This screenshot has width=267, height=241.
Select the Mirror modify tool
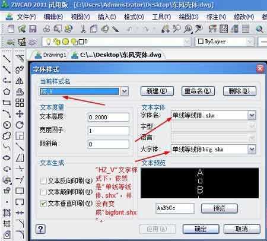(x=20, y=81)
